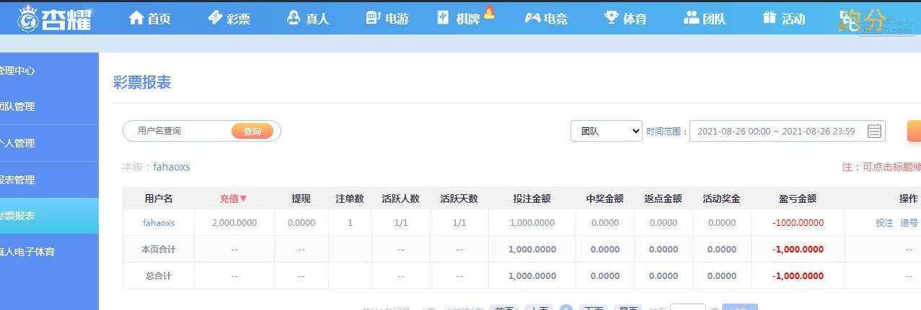The width and height of the screenshot is (921, 310).
Task: Sort table by 提现 column header
Action: pos(301,199)
